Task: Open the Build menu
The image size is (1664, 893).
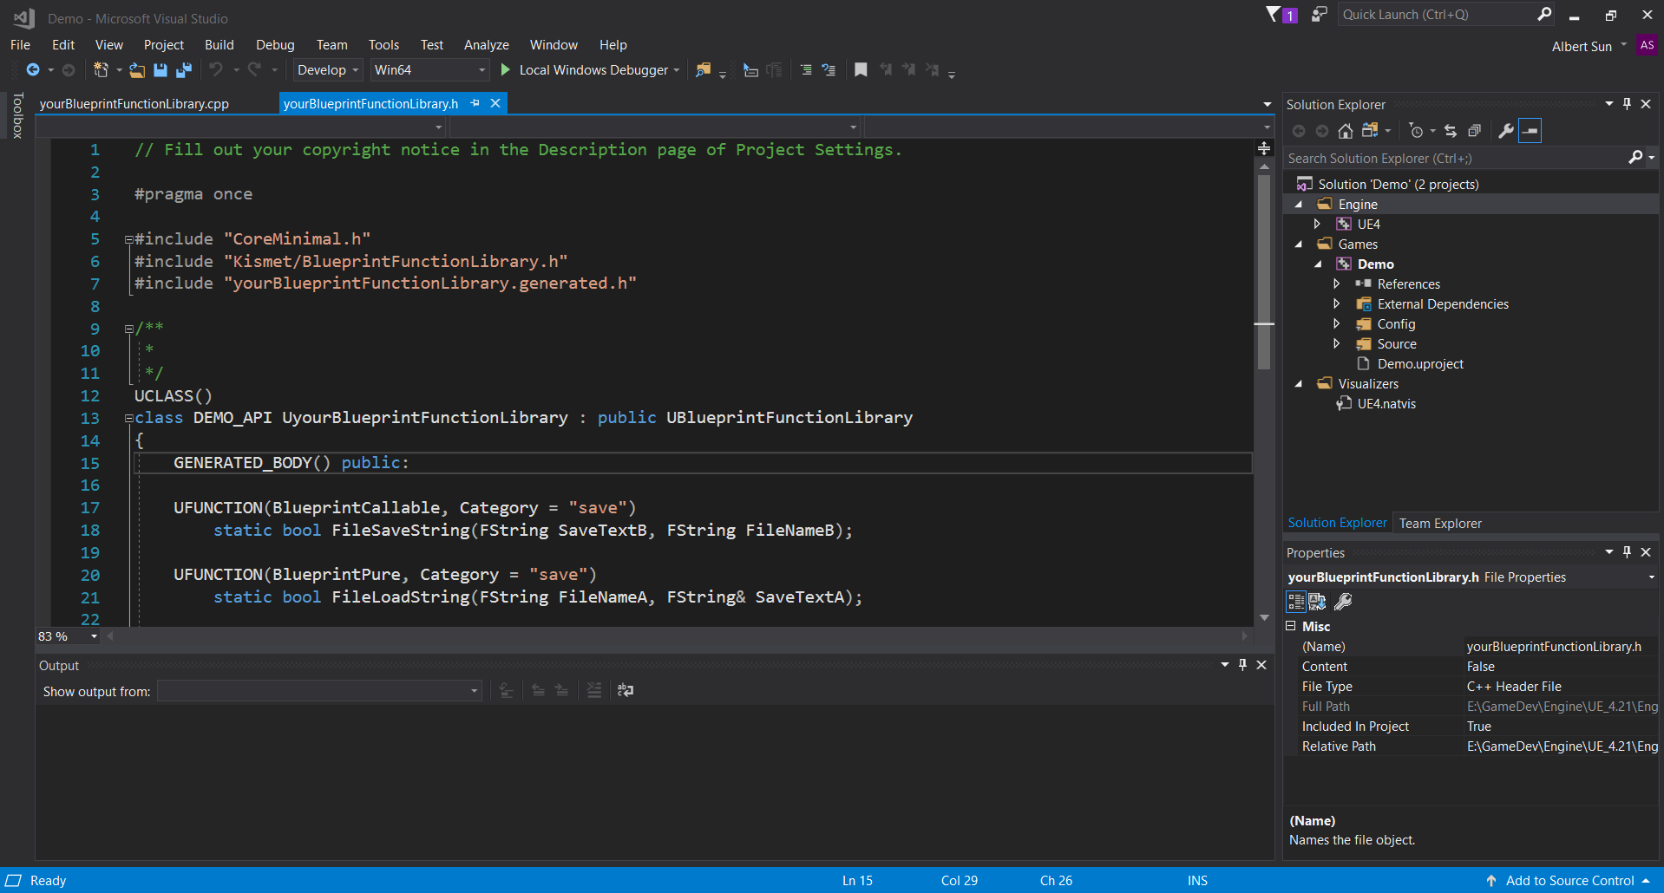Action: [x=219, y=45]
